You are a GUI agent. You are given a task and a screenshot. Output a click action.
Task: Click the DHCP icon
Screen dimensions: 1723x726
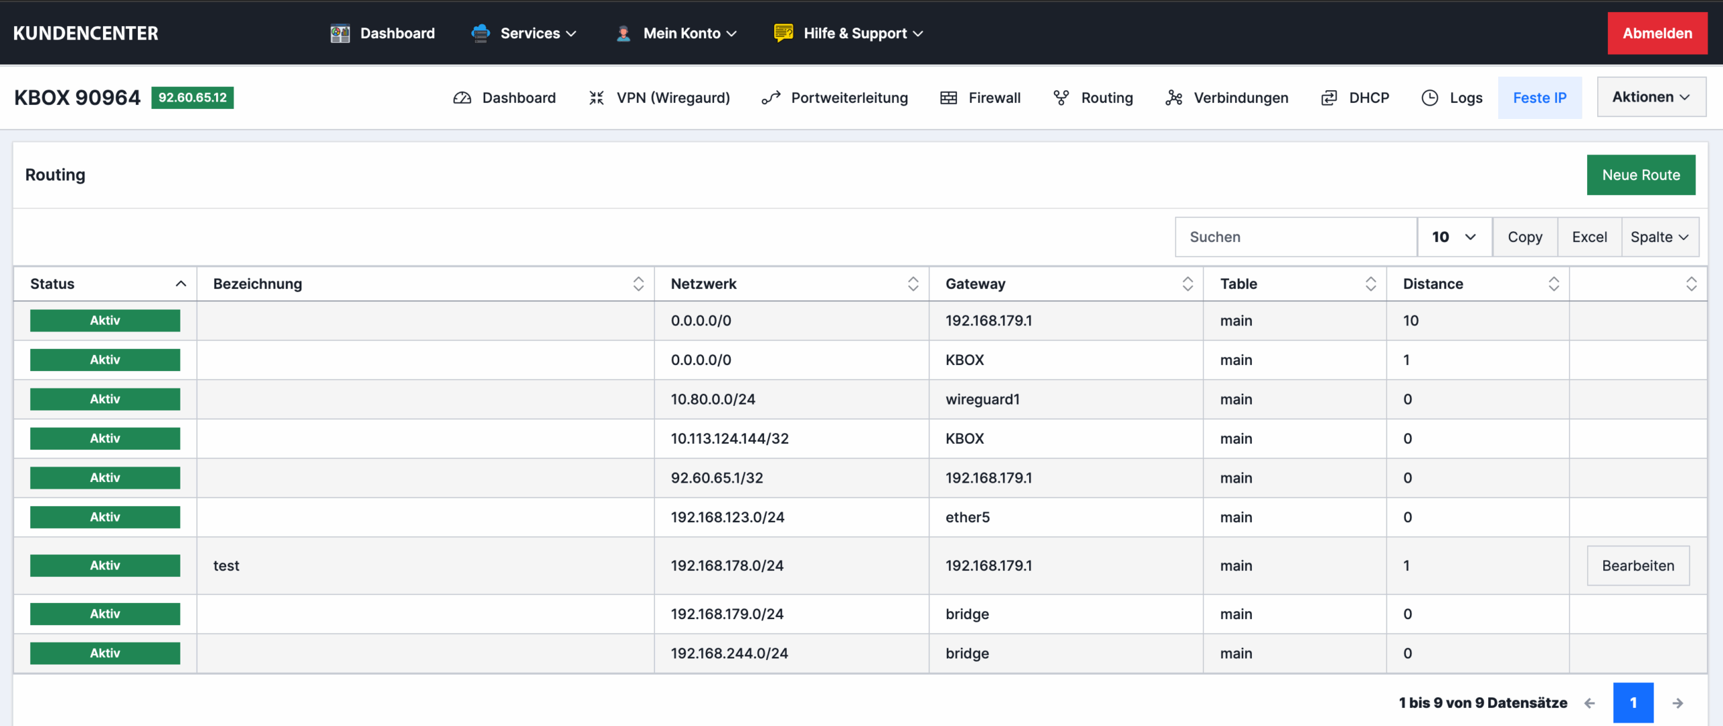click(1329, 98)
